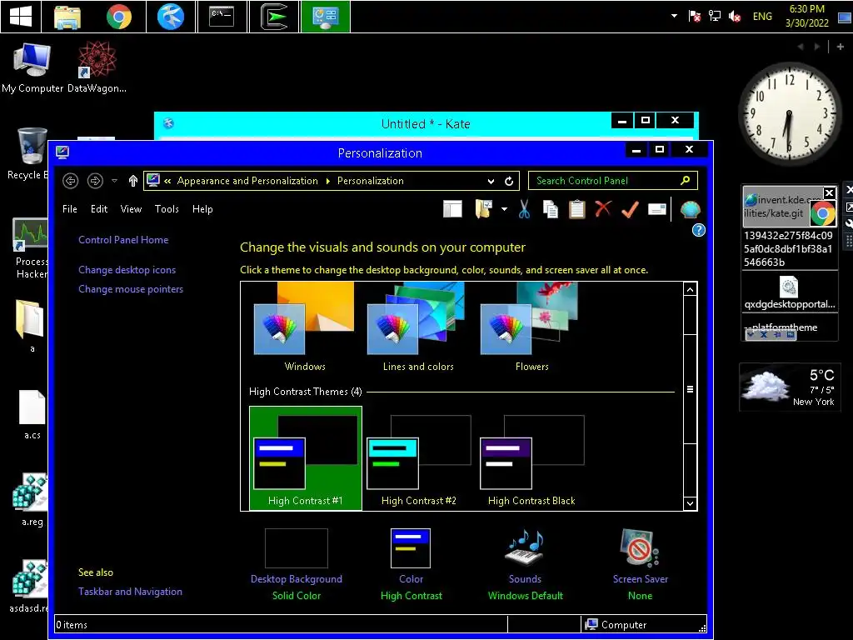Click the folder options icon in toolbar

[x=484, y=209]
